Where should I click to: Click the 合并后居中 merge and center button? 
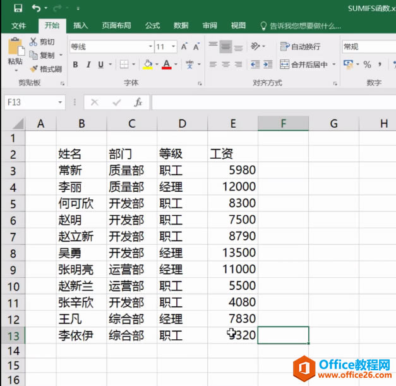tap(304, 65)
